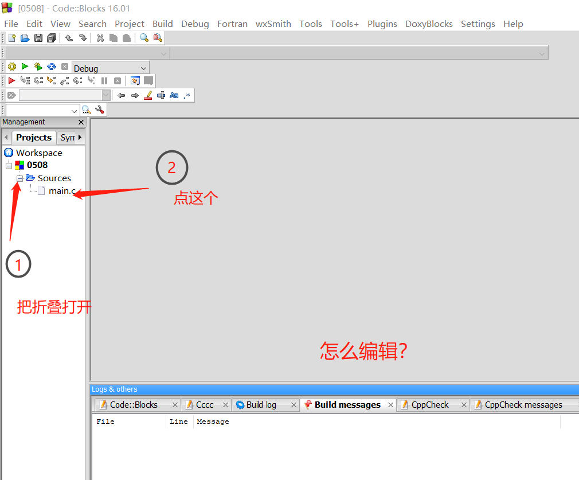The image size is (579, 480).
Task: Toggle regular expression search (.*)
Action: tap(187, 95)
